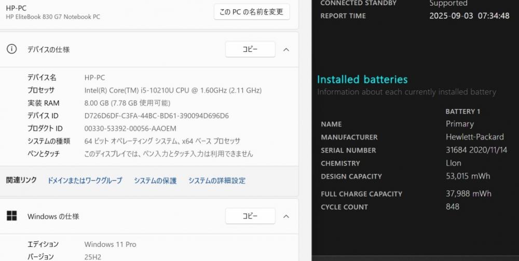Image resolution: width=519 pixels, height=261 pixels.
Task: Collapse the デバイスの仕様 section chevron
Action: (286, 49)
